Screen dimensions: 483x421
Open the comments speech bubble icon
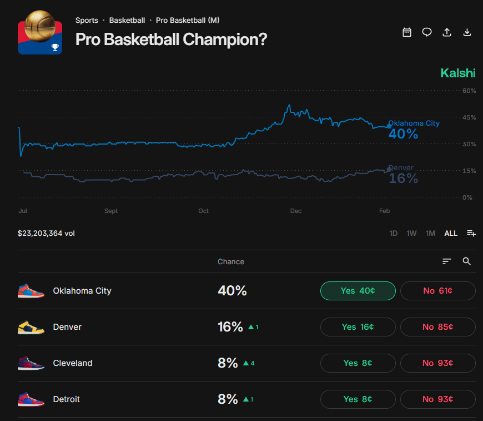click(427, 32)
